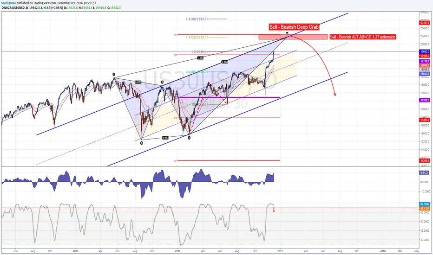Click the R1 pivot level label

(175, 55)
